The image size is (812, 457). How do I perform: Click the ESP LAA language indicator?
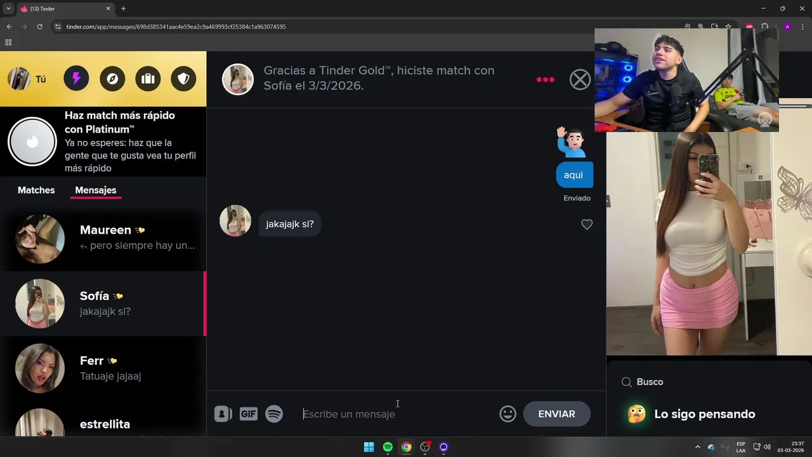[x=741, y=447]
